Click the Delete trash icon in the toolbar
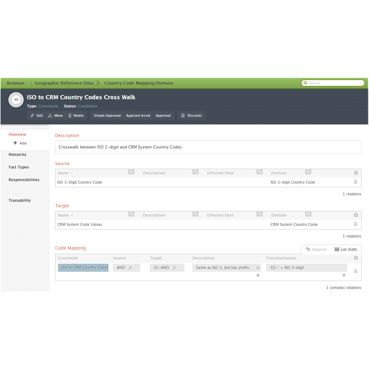This screenshot has height=369, width=369. click(69, 115)
